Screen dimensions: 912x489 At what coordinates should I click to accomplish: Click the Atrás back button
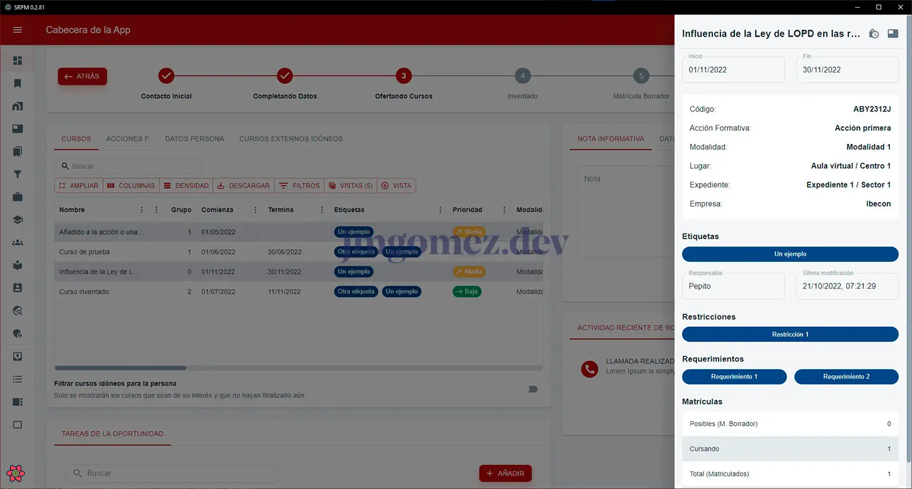tap(82, 76)
